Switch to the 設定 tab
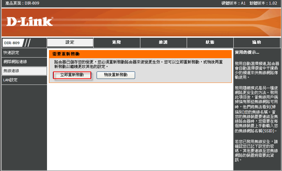Screen dimensions: 282x171 point(70,43)
